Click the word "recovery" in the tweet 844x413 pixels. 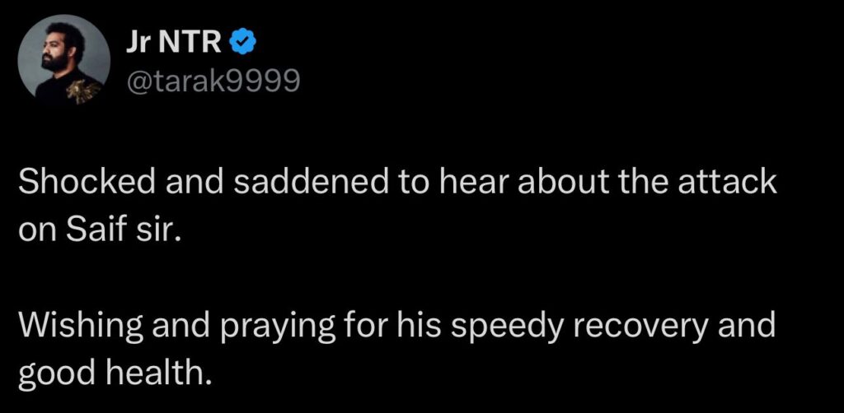tap(635, 325)
